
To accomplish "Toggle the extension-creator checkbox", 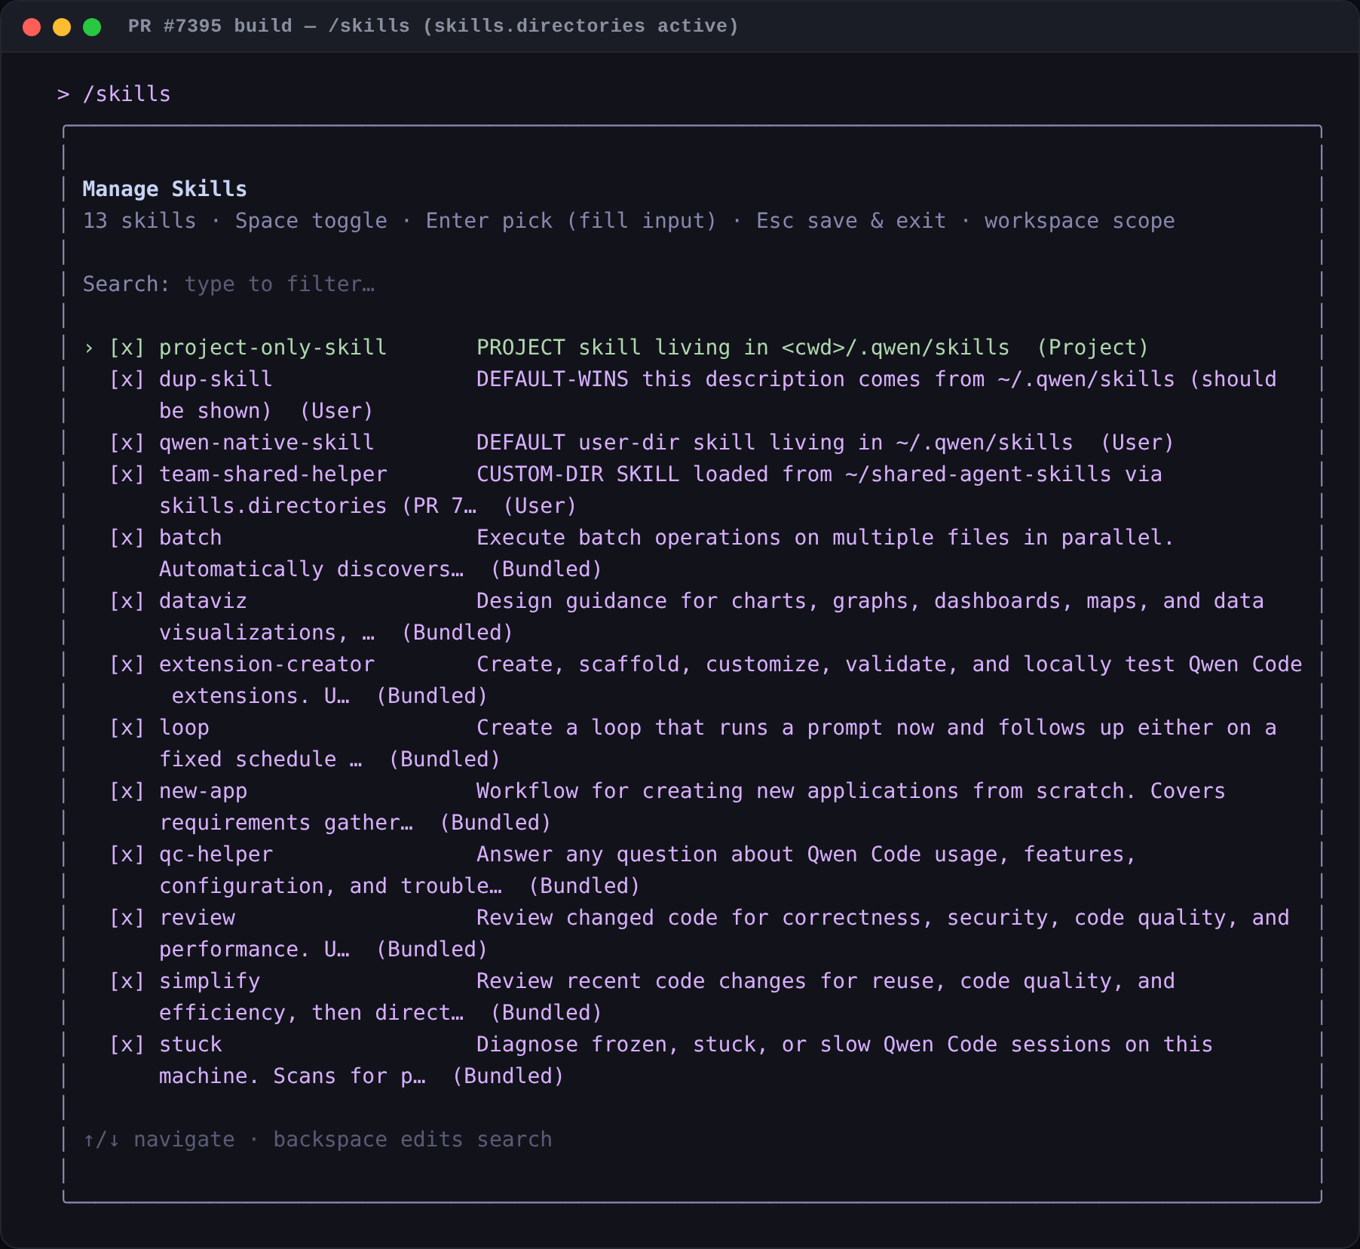I will tap(127, 664).
